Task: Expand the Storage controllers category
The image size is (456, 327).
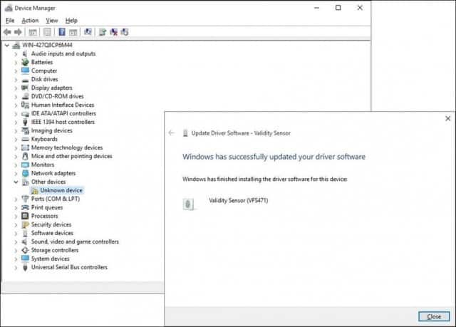Action: 16,250
